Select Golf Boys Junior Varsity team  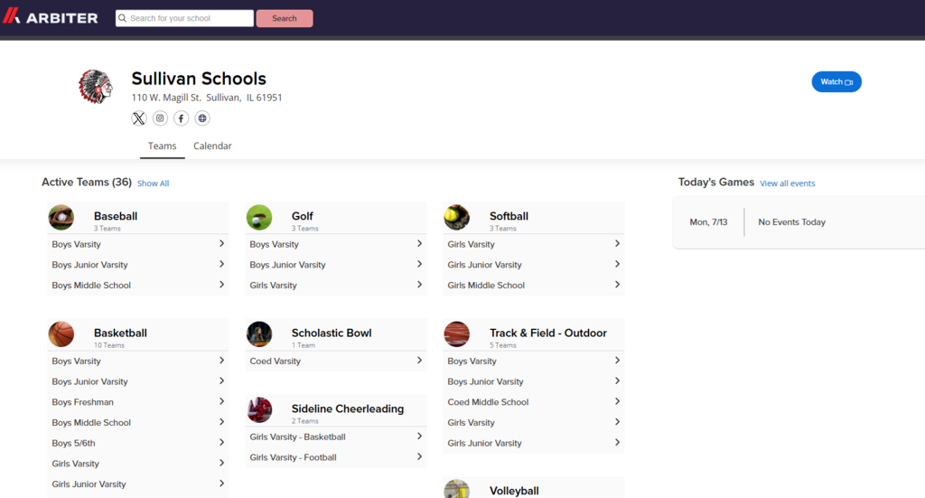pos(336,265)
